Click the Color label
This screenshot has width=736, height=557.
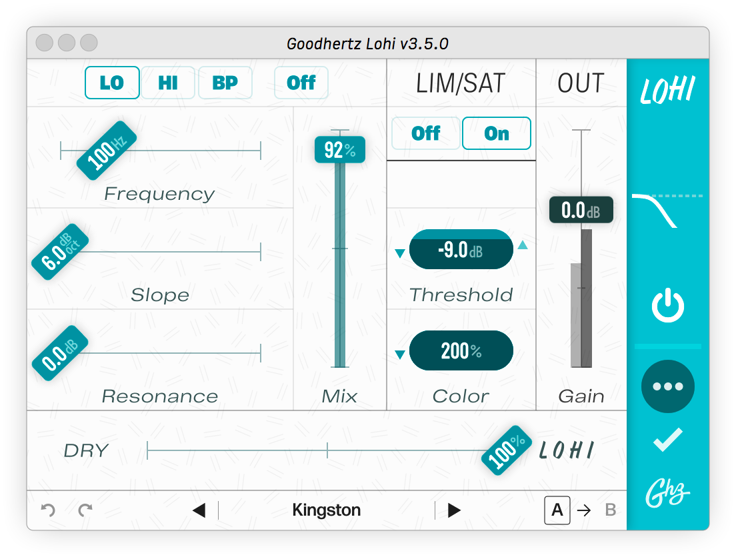coord(461,396)
